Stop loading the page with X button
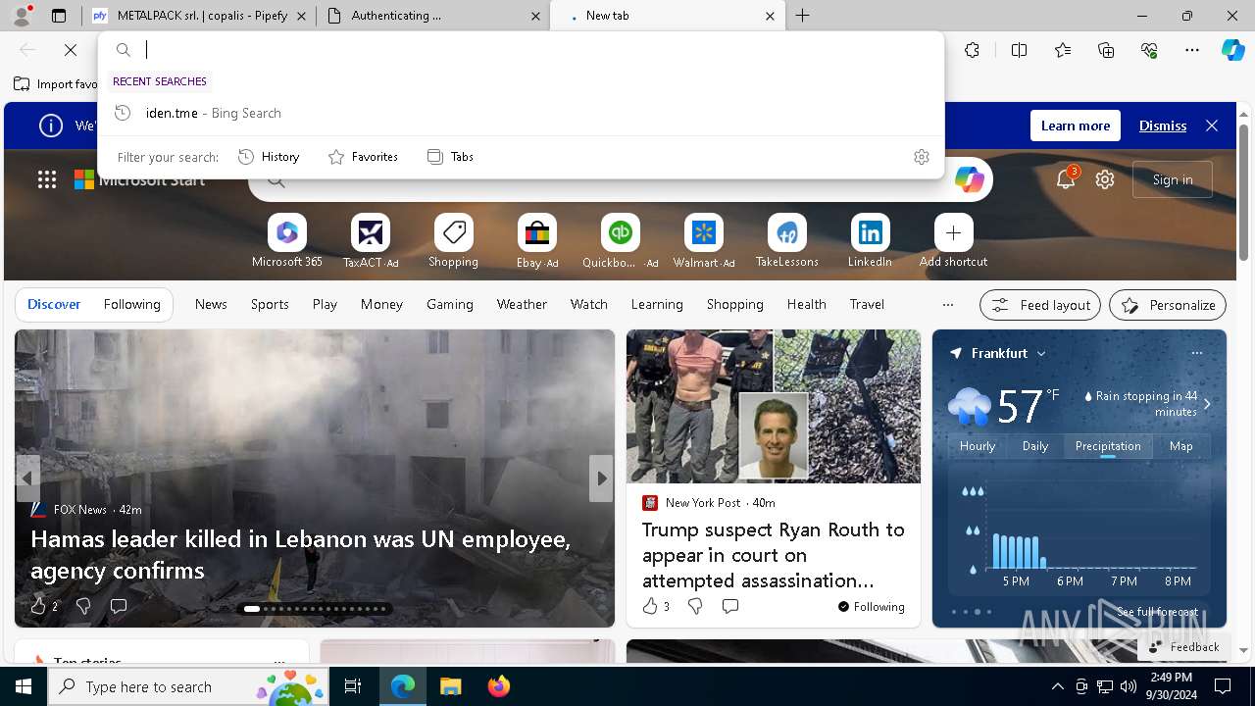The width and height of the screenshot is (1255, 706). [x=71, y=50]
